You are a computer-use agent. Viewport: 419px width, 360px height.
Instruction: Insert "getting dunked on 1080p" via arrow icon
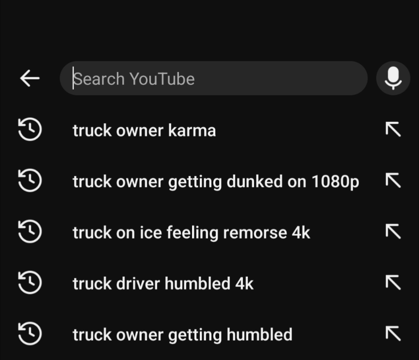tap(393, 181)
